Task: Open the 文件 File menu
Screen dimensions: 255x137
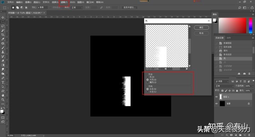Action: click(x=10, y=2)
